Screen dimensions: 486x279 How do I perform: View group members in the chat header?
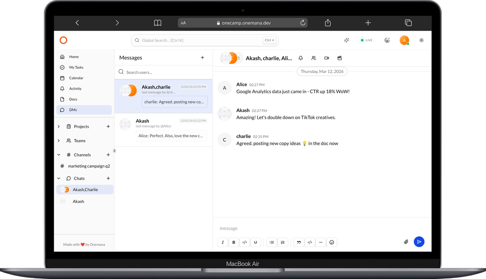[313, 57]
